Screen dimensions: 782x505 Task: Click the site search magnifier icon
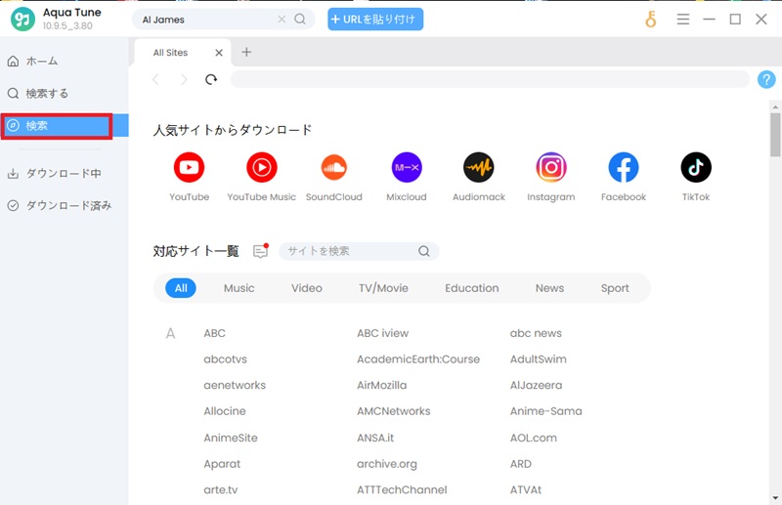424,251
